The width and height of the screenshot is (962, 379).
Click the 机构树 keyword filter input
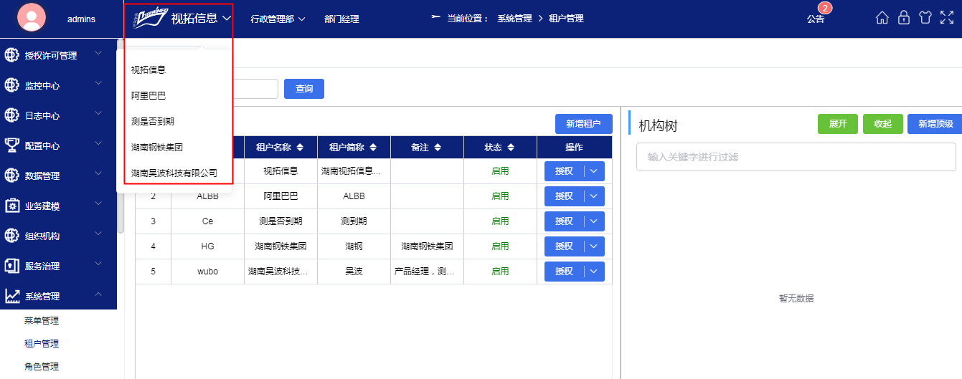point(796,157)
